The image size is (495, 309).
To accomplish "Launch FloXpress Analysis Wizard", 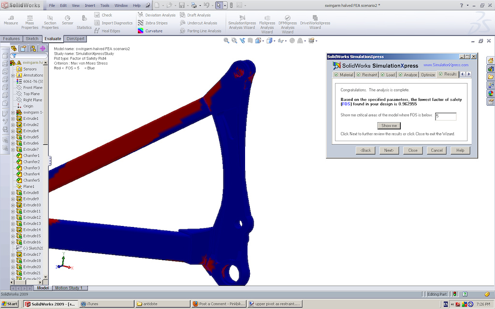I will coord(267,25).
